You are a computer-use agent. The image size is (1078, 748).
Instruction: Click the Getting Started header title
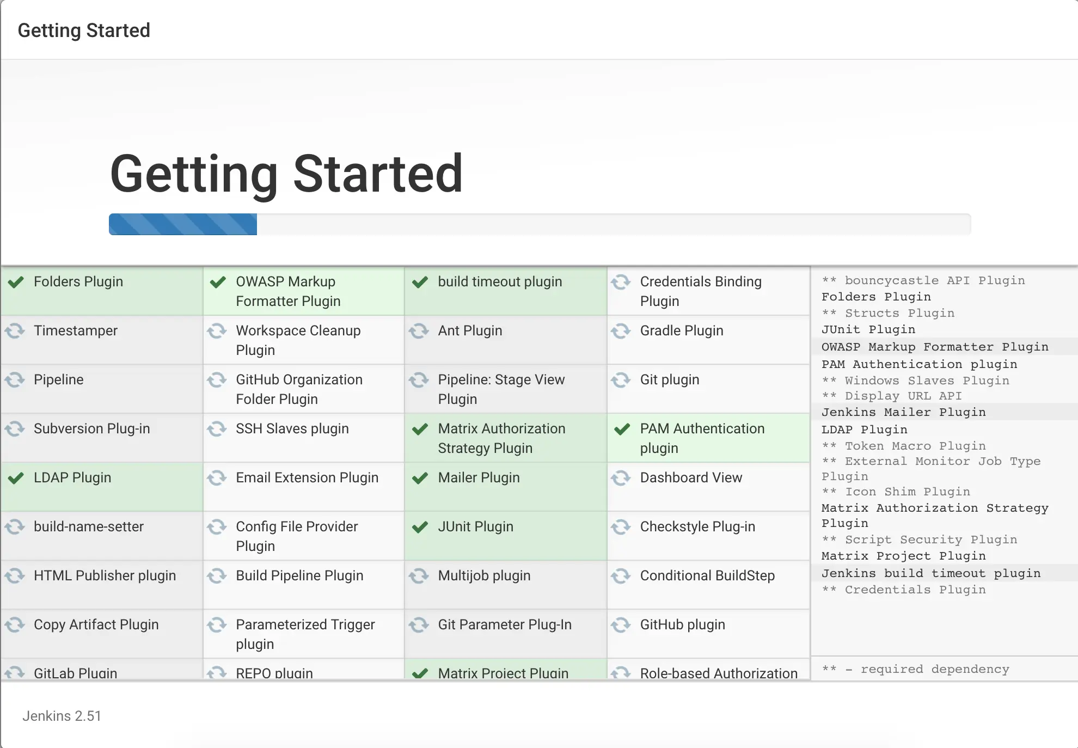[x=84, y=30]
